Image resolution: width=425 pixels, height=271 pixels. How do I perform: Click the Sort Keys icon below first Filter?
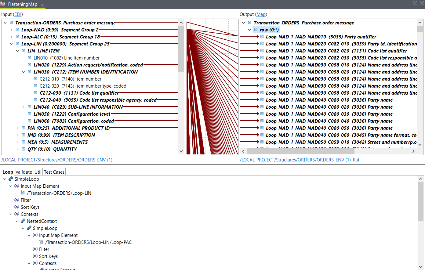[17, 207]
